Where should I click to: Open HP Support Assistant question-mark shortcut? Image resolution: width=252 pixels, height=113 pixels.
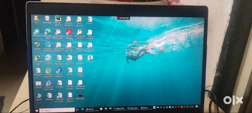48,60
